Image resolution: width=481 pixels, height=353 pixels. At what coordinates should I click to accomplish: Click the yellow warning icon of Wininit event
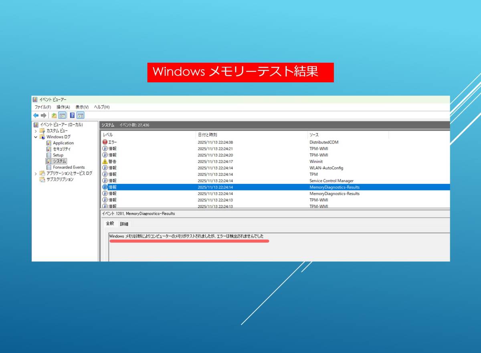tap(105, 162)
